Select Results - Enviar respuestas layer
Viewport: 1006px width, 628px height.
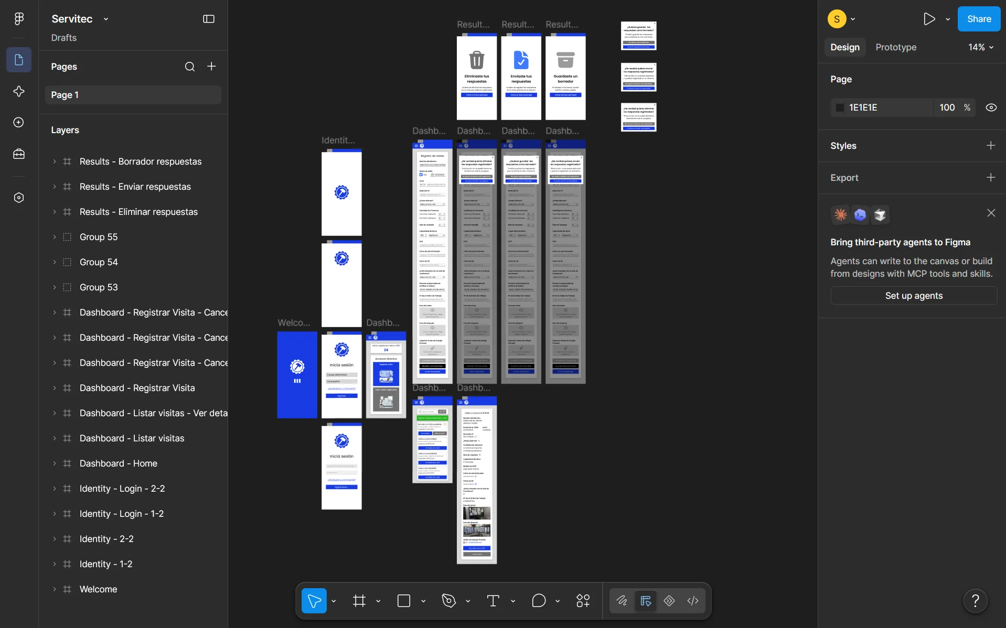pyautogui.click(x=135, y=187)
